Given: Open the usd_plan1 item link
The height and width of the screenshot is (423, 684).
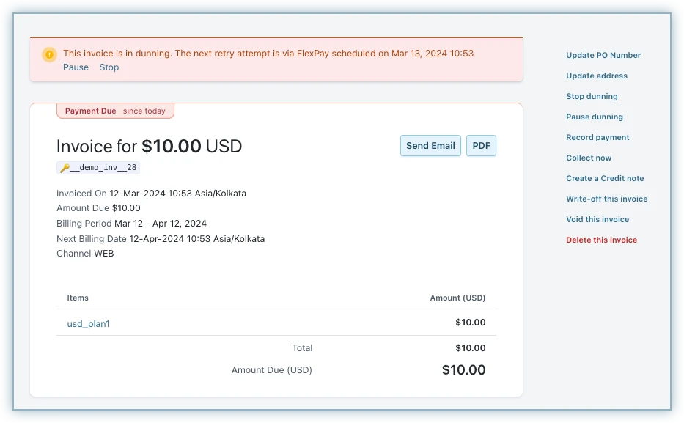Looking at the screenshot, I should pos(88,323).
